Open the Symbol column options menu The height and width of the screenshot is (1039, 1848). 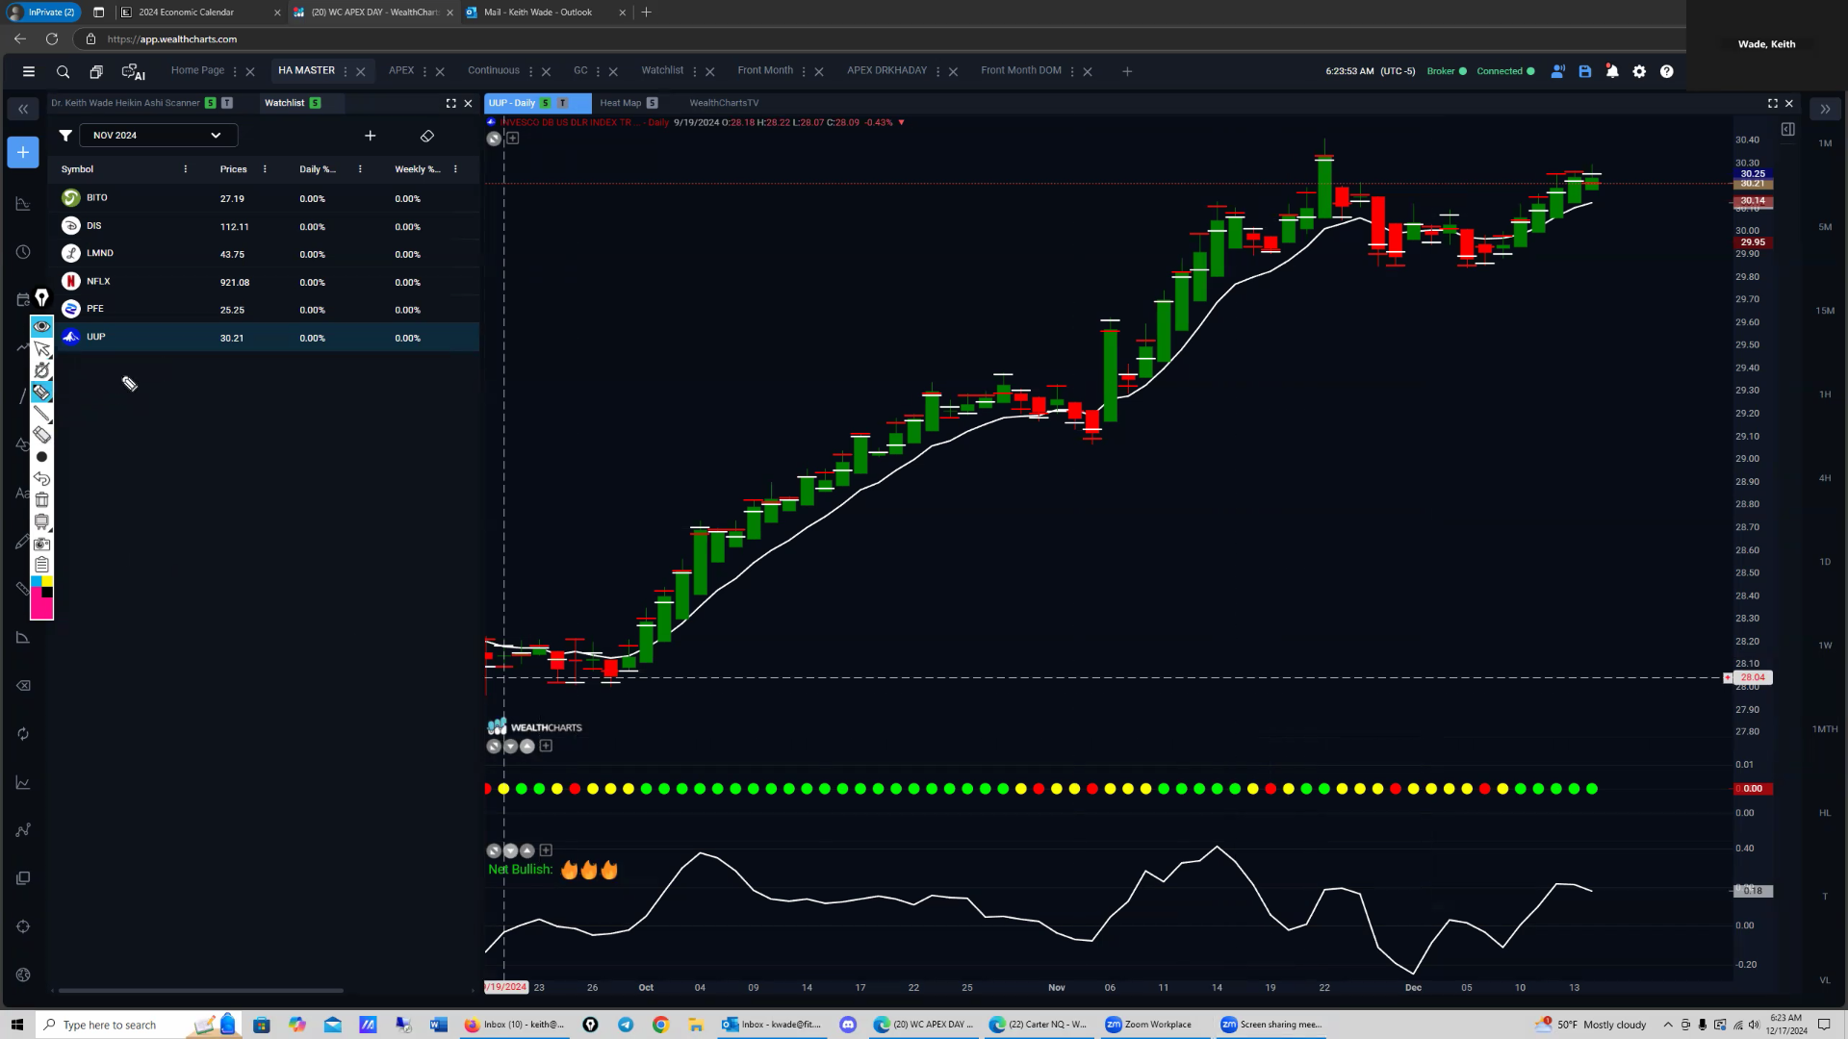(186, 169)
